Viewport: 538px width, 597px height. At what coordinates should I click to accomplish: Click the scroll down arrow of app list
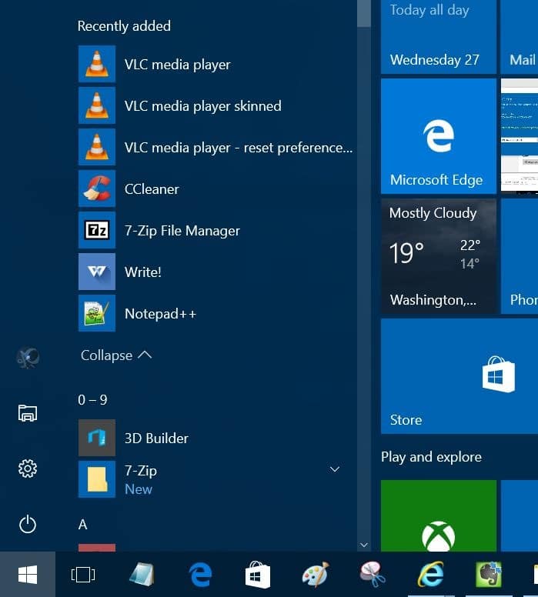point(364,545)
